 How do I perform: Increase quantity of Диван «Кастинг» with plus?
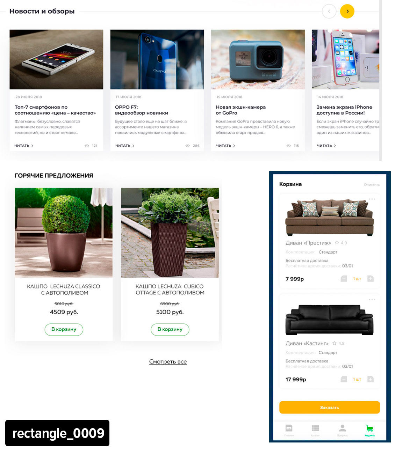pos(371,379)
